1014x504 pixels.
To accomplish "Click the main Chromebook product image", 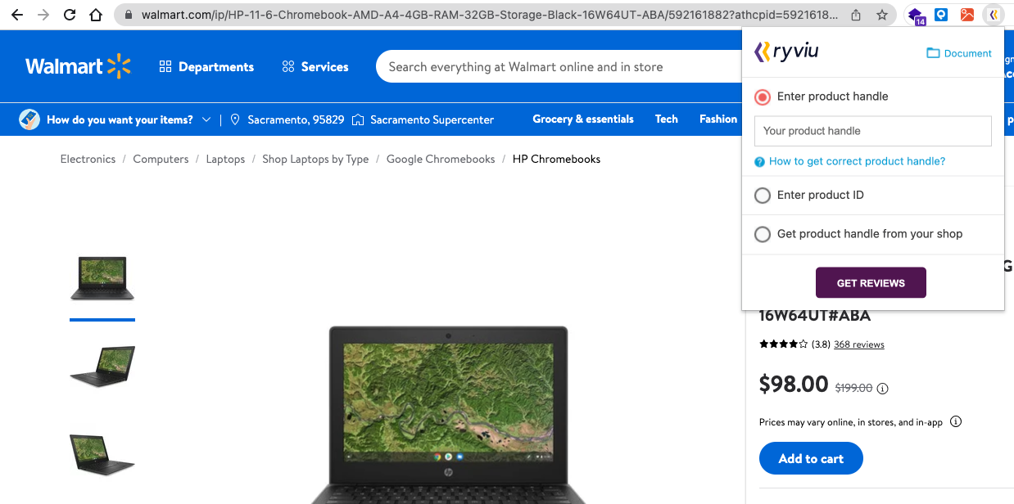I will pyautogui.click(x=448, y=414).
